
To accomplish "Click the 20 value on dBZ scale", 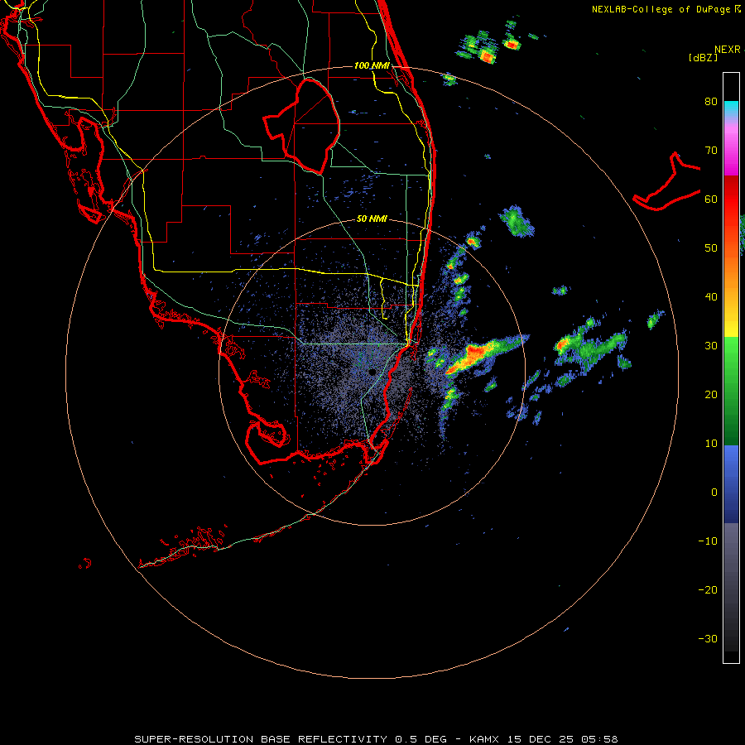I will coord(711,395).
